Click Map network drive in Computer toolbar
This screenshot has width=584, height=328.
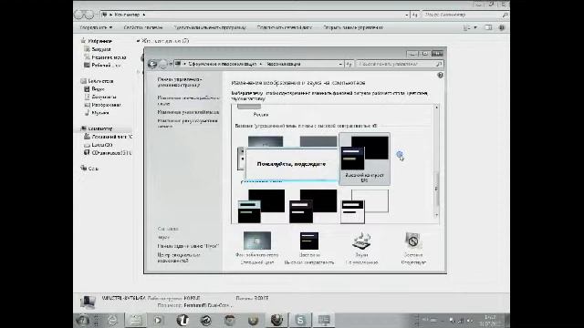pos(285,27)
